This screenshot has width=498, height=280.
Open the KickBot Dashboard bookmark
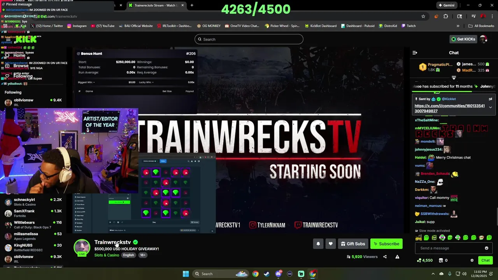coord(321,26)
